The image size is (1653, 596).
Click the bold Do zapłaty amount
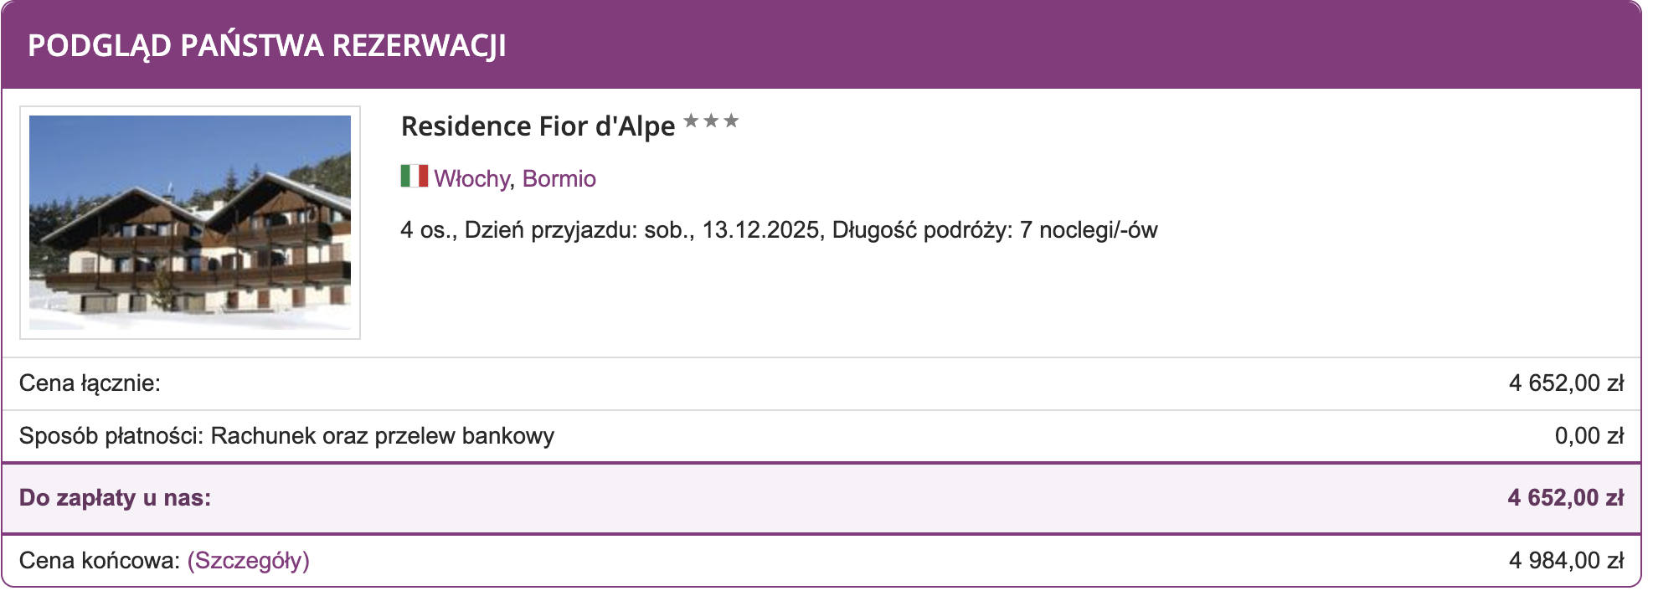pyautogui.click(x=1565, y=498)
